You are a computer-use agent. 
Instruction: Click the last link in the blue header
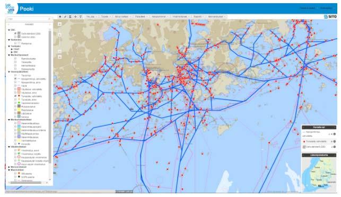[326, 8]
